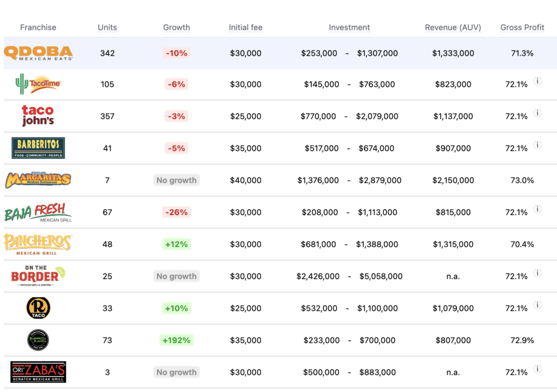Click the 72.9% gross profit value

pos(522,340)
